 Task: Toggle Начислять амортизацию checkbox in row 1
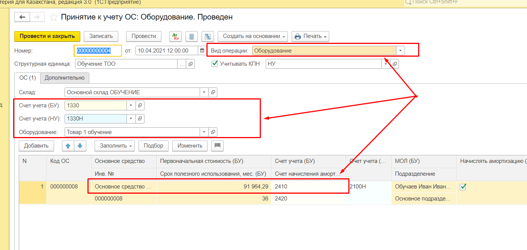coord(463,187)
